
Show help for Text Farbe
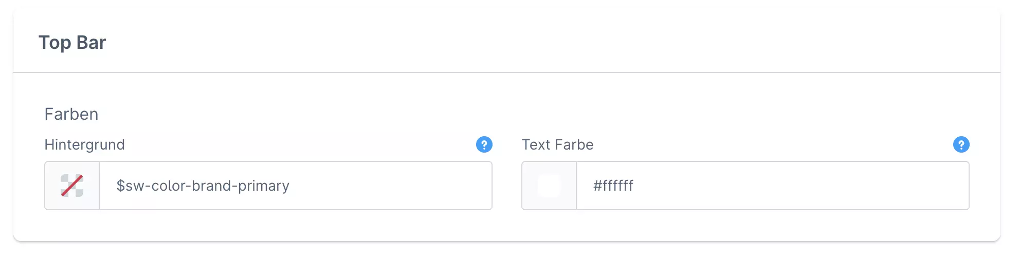point(961,144)
